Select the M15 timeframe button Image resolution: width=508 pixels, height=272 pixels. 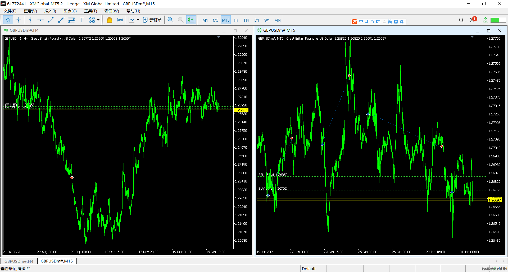[x=226, y=20]
